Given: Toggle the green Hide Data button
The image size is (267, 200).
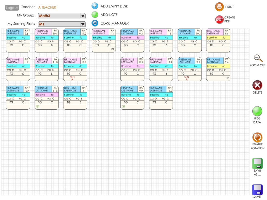Looking at the screenshot, I should tap(257, 111).
